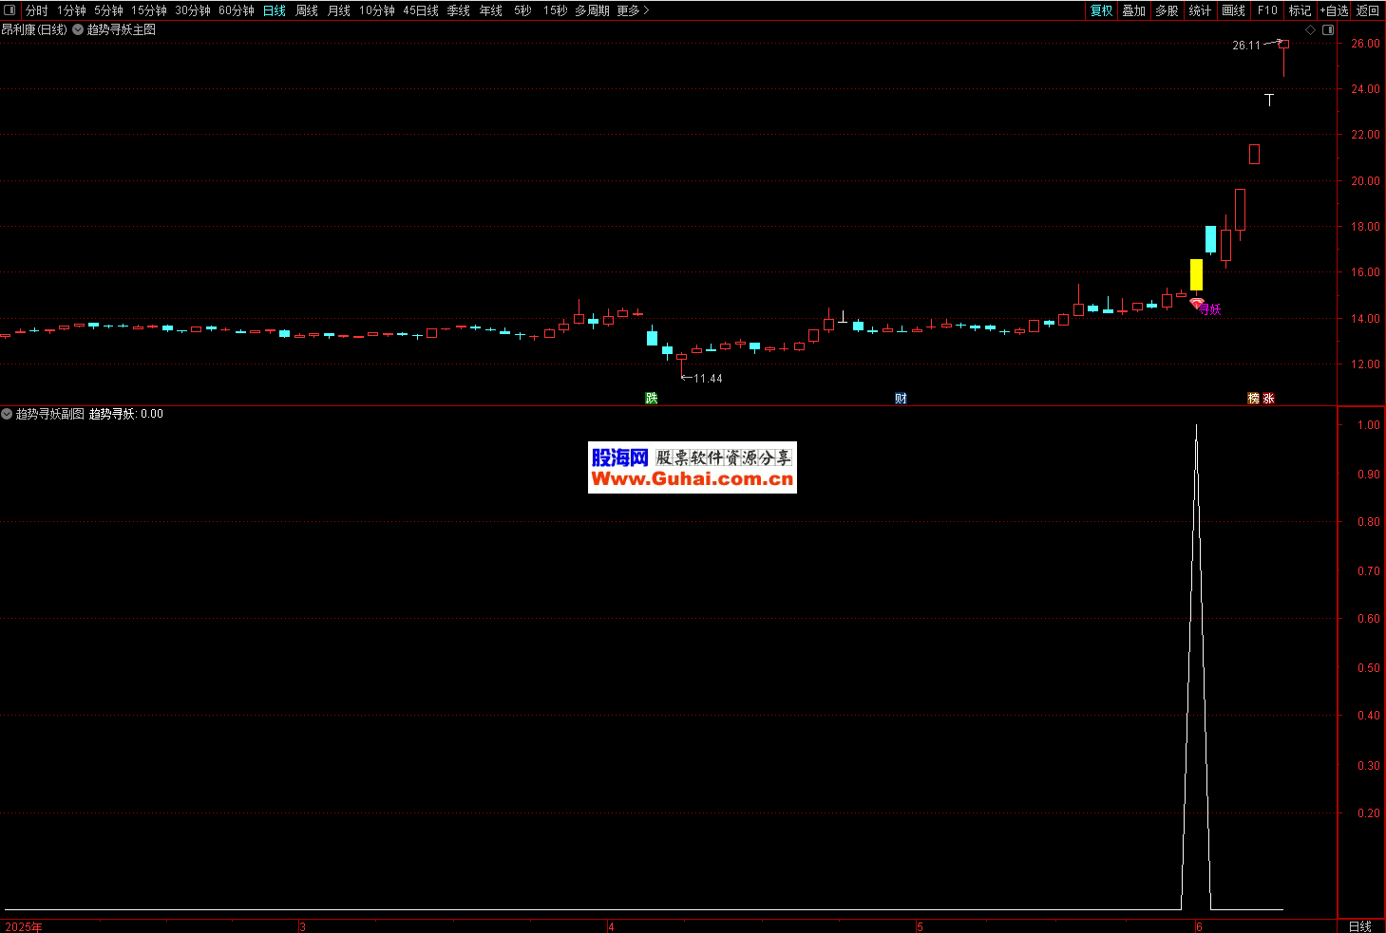Add stock via +自选 button
Image resolution: width=1386 pixels, height=933 pixels.
(1335, 10)
